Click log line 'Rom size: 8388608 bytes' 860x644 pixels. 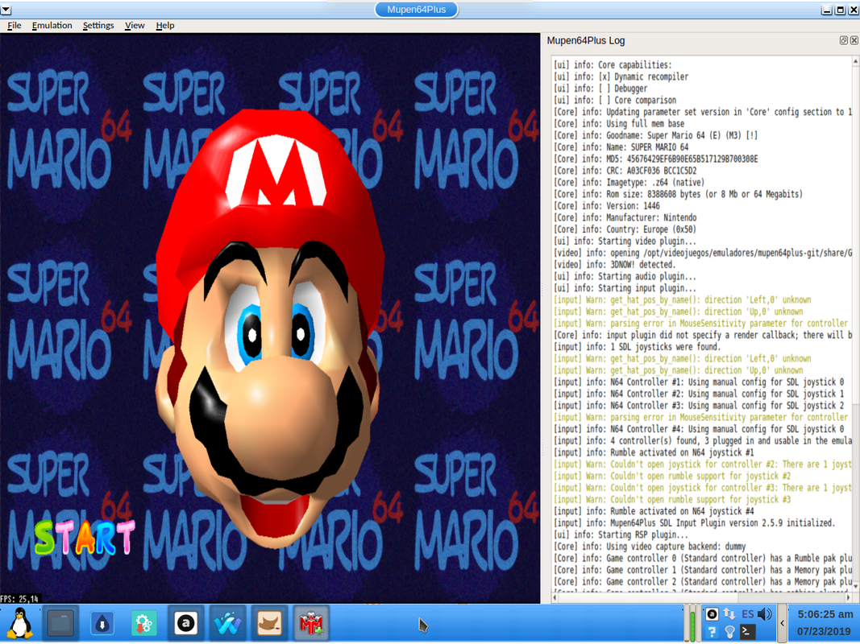[677, 194]
